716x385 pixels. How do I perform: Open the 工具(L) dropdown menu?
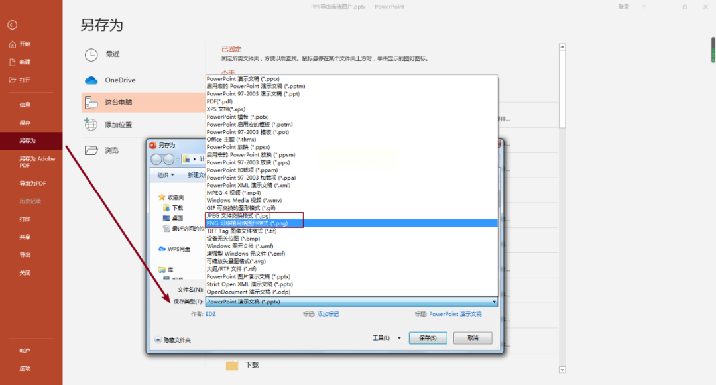click(x=387, y=338)
